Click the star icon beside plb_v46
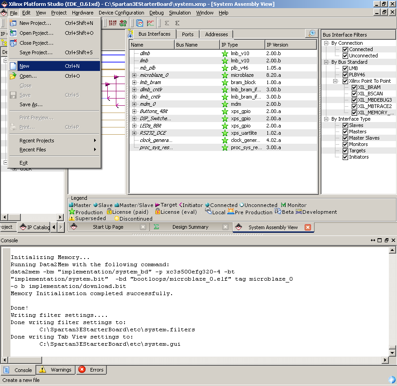 pyautogui.click(x=225, y=68)
